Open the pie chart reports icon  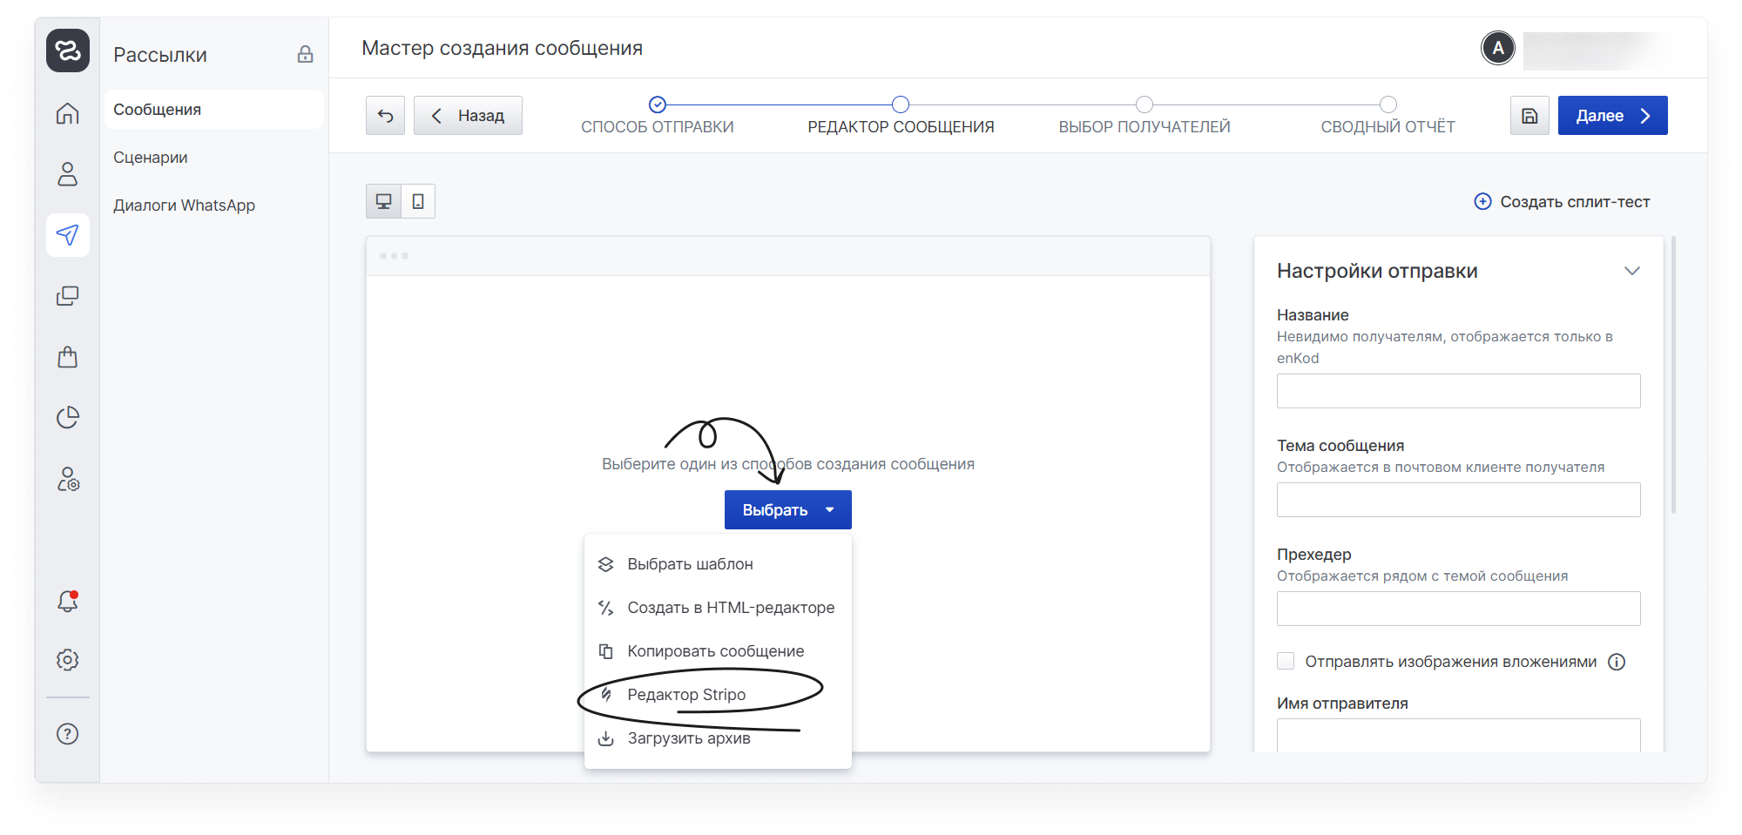68,418
